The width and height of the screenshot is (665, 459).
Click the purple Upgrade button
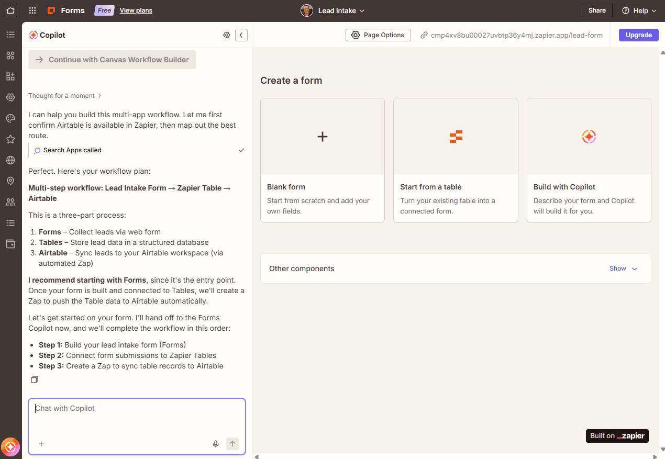tap(639, 35)
